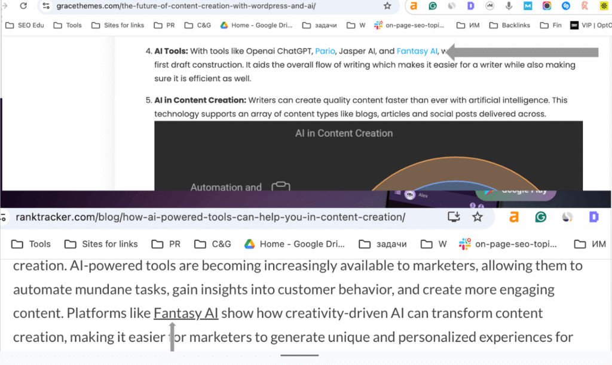
Task: Click the AI in Content Creation chart image
Action: (x=368, y=155)
